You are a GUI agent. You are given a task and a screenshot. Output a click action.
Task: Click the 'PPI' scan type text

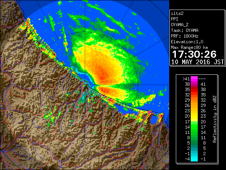pyautogui.click(x=174, y=19)
